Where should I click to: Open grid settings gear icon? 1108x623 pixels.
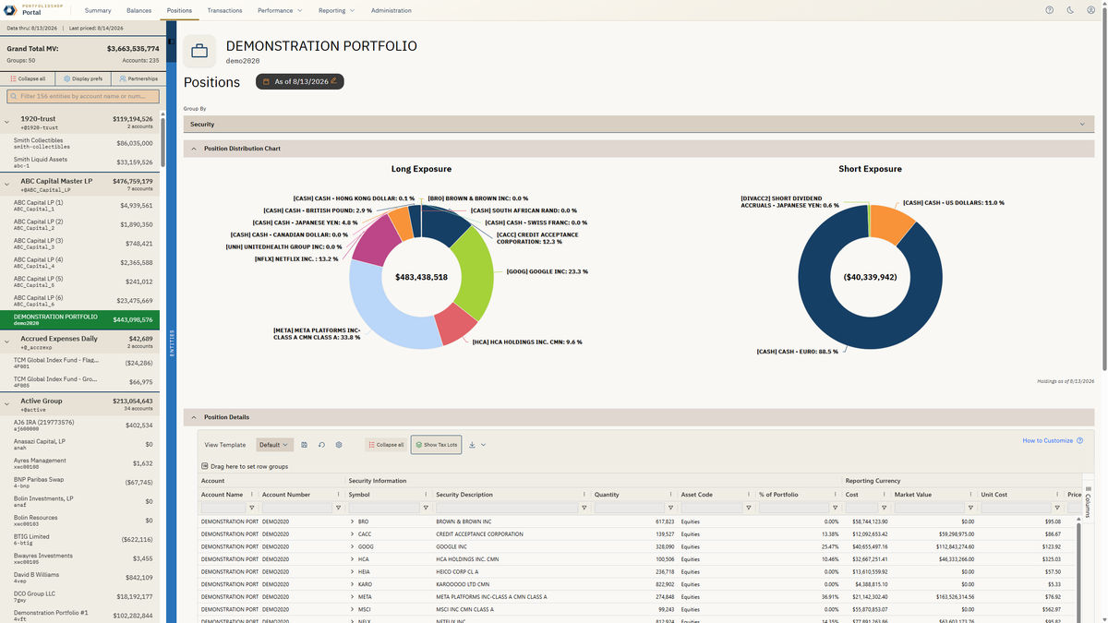tap(339, 445)
